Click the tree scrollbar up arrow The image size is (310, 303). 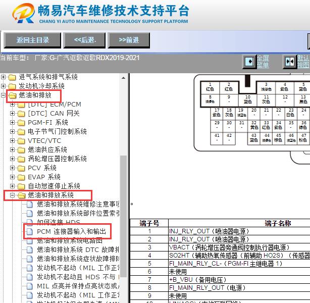[123, 78]
